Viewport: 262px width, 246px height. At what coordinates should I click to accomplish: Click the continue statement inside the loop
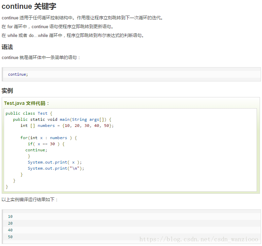click(36, 150)
